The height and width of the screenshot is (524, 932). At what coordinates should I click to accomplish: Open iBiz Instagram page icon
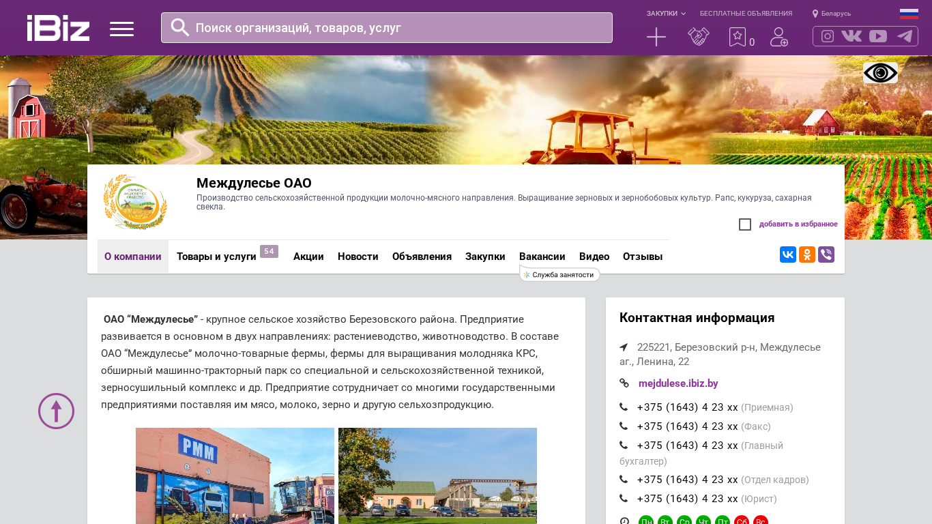[828, 36]
